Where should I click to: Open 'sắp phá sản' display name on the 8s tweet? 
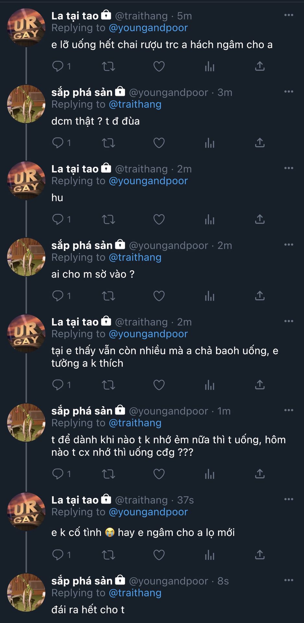tap(82, 581)
